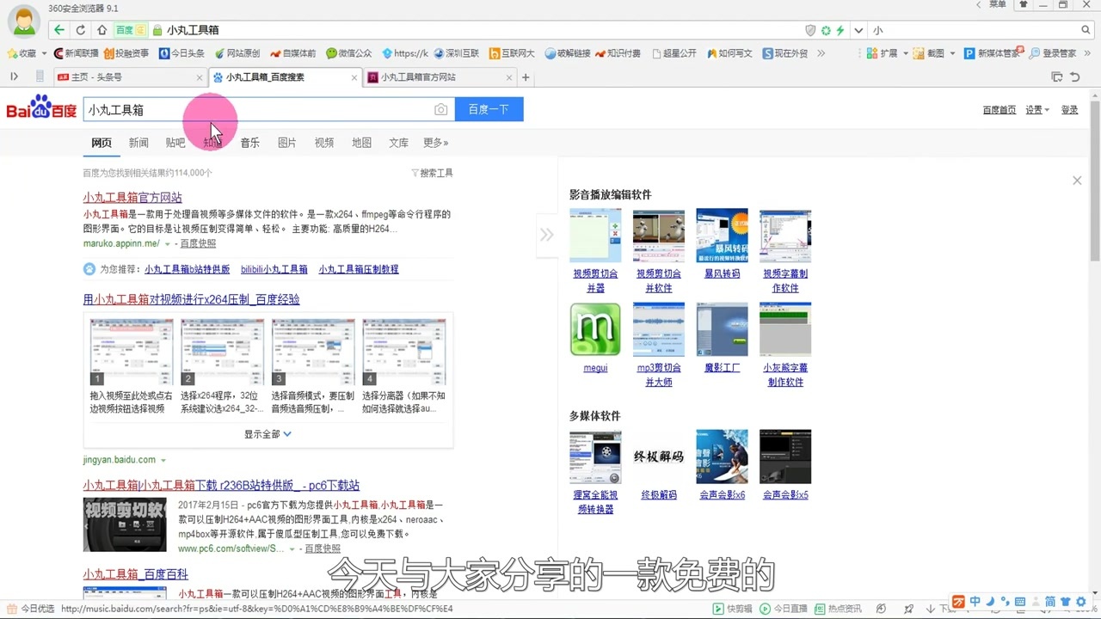The image size is (1101, 619).
Task: Click the mobile phone icon near tabs
Action: pyautogui.click(x=40, y=77)
